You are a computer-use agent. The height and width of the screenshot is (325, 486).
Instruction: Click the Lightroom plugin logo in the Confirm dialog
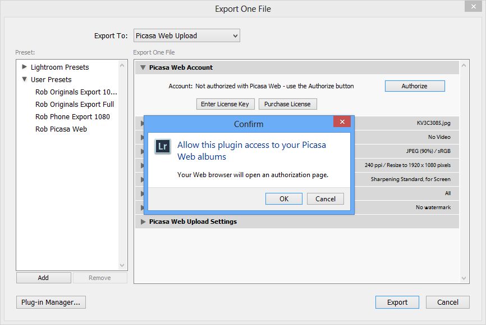tap(162, 145)
